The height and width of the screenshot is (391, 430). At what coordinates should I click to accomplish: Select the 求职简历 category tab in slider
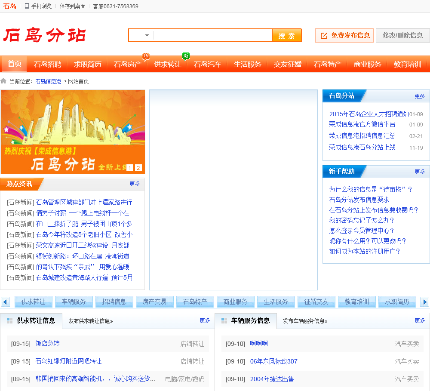point(397,302)
